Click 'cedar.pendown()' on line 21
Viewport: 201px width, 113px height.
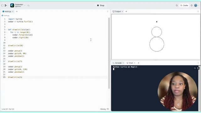[x=16, y=72]
